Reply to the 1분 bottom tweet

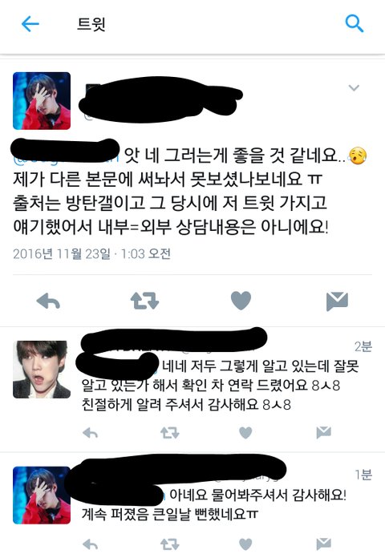coord(90,544)
